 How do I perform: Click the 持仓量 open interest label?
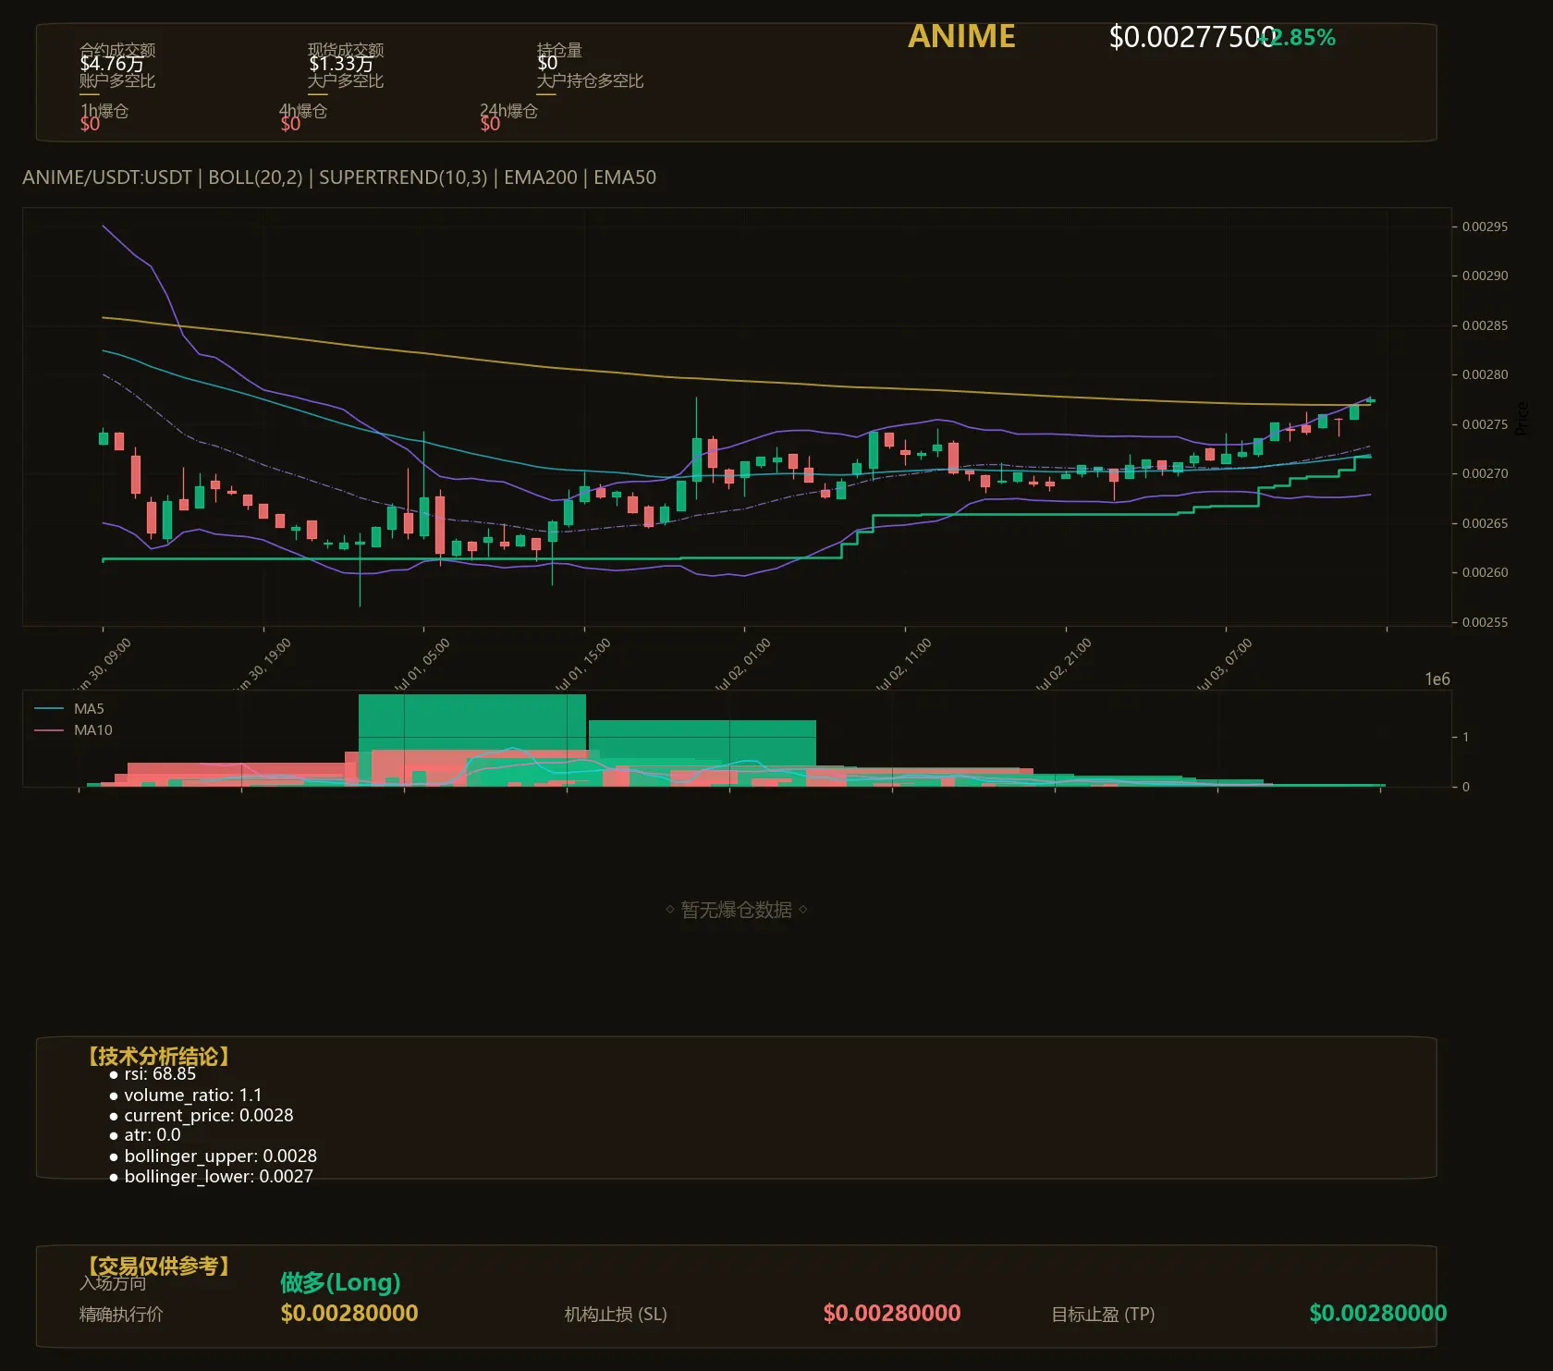pyautogui.click(x=559, y=50)
